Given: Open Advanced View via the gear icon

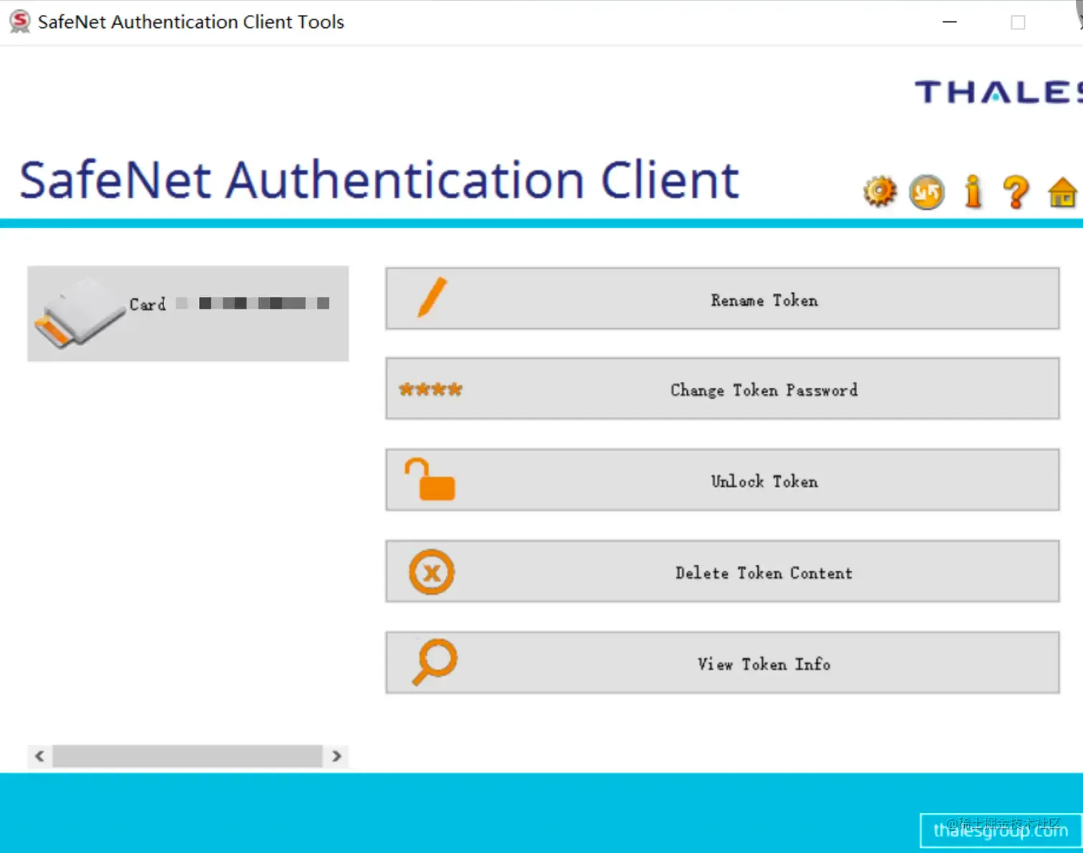Looking at the screenshot, I should [x=879, y=192].
